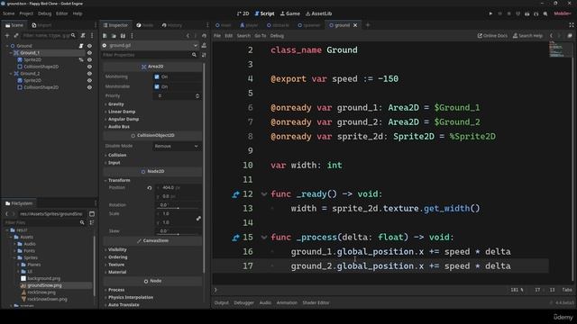
Task: Open the script editor Debug menu
Action: pos(277,36)
